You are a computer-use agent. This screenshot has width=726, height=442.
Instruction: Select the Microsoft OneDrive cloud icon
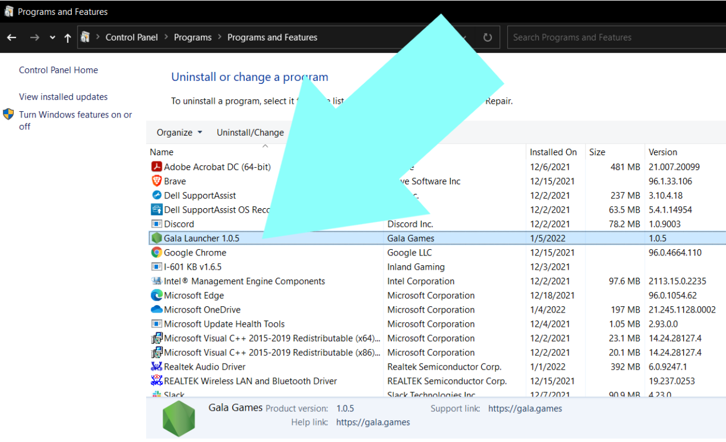coord(156,310)
